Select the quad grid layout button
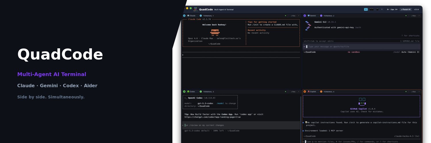The height and width of the screenshot is (143, 431). coord(366,9)
